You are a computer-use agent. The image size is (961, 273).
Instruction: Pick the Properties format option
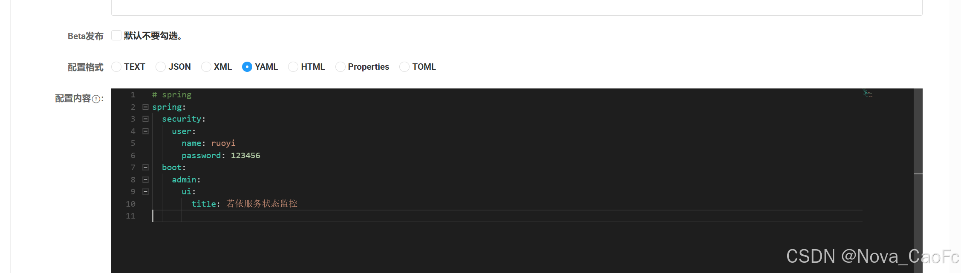click(340, 67)
